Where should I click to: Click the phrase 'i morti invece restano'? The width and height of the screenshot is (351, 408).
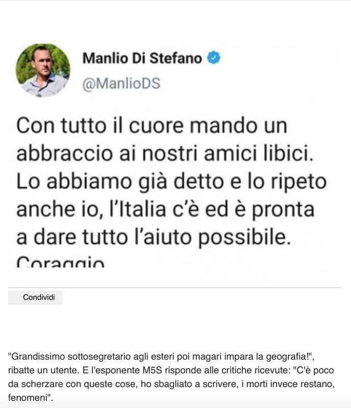(x=287, y=384)
